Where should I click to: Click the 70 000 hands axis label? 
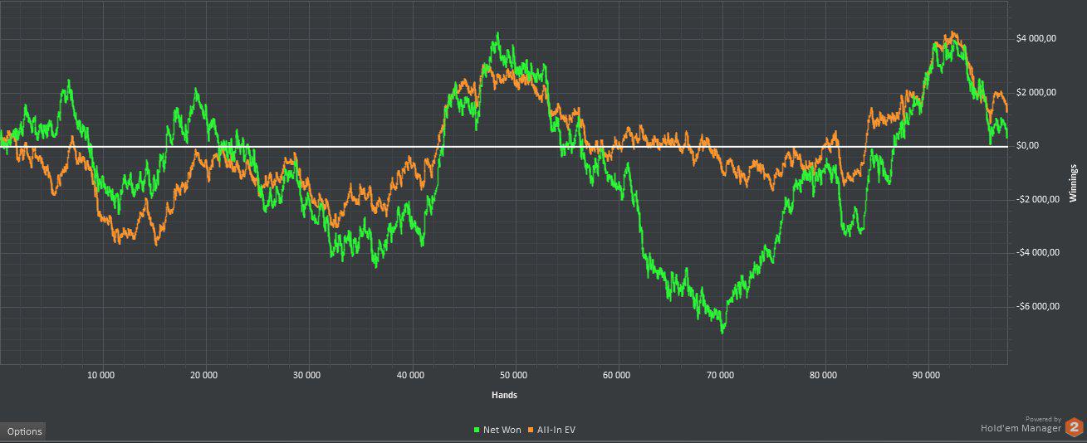click(x=720, y=375)
